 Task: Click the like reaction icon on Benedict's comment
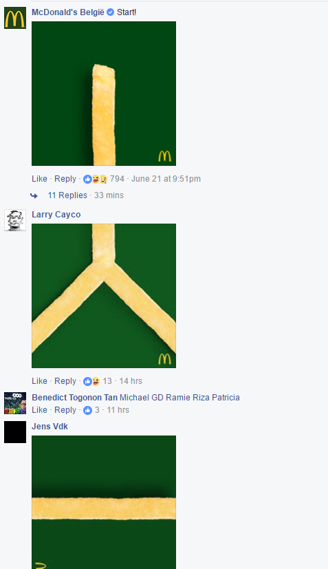(x=87, y=410)
